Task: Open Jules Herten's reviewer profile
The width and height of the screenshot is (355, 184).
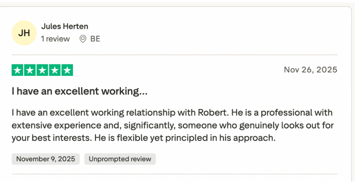Action: pyautogui.click(x=64, y=26)
